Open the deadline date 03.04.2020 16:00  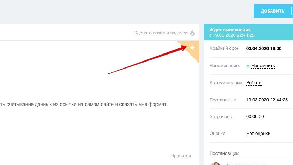tap(264, 49)
